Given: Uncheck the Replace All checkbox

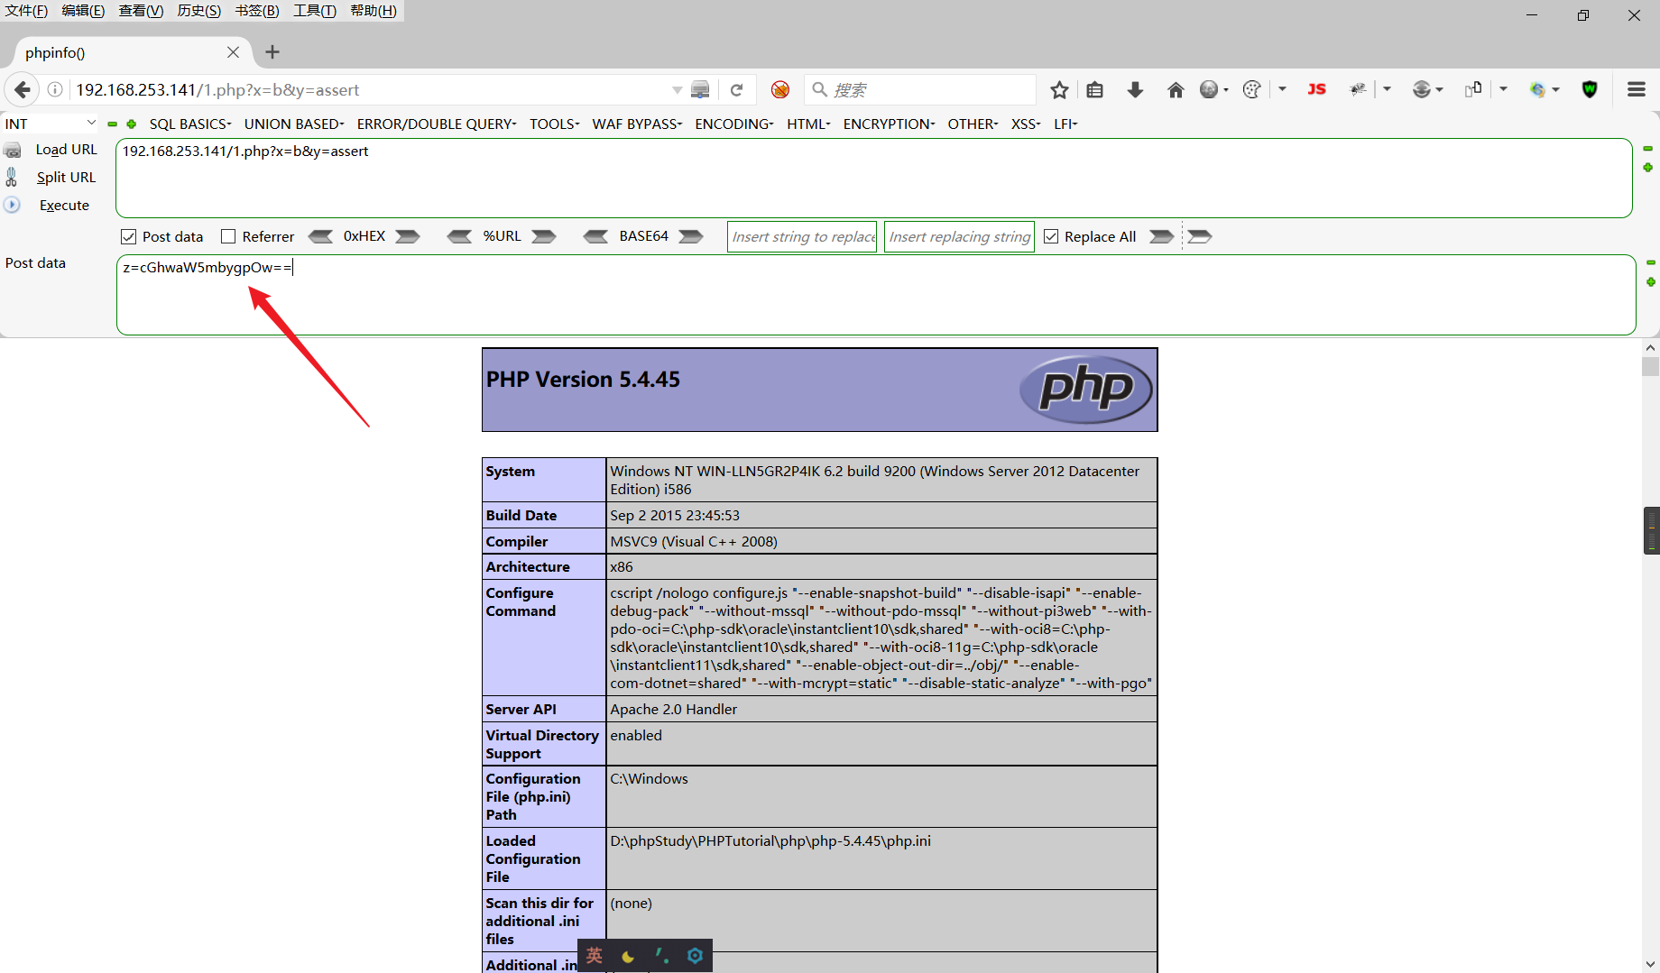Looking at the screenshot, I should click(1051, 235).
